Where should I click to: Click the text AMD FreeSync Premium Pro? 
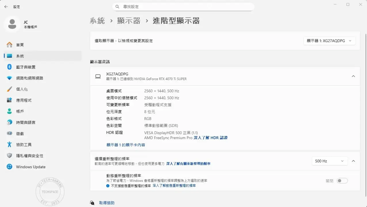pyautogui.click(x=168, y=138)
